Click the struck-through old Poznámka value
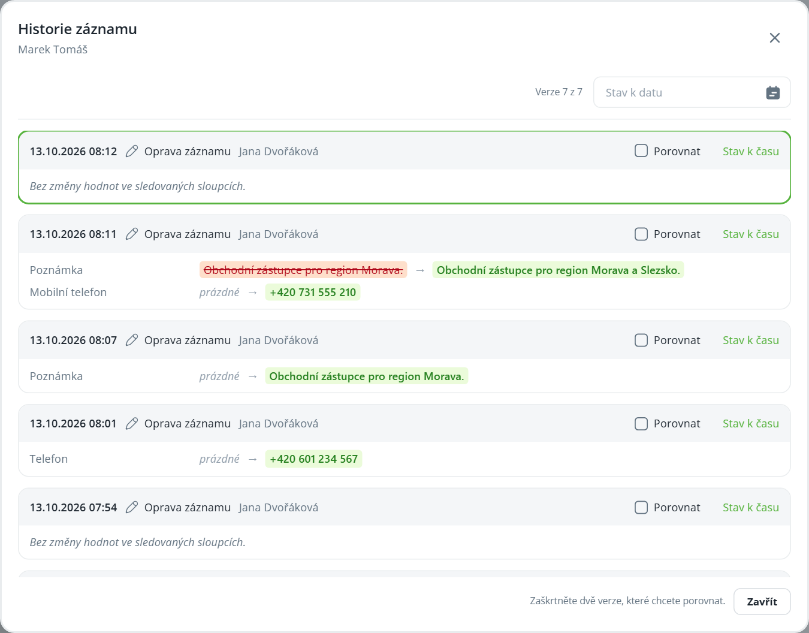This screenshot has height=633, width=809. pos(303,270)
